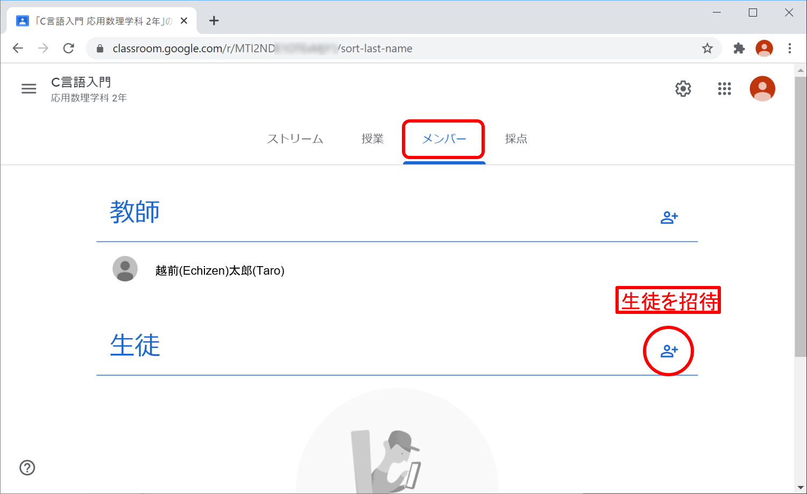Screen dimensions: 807x494
Task: Open the Classroom account avatar
Action: point(762,89)
